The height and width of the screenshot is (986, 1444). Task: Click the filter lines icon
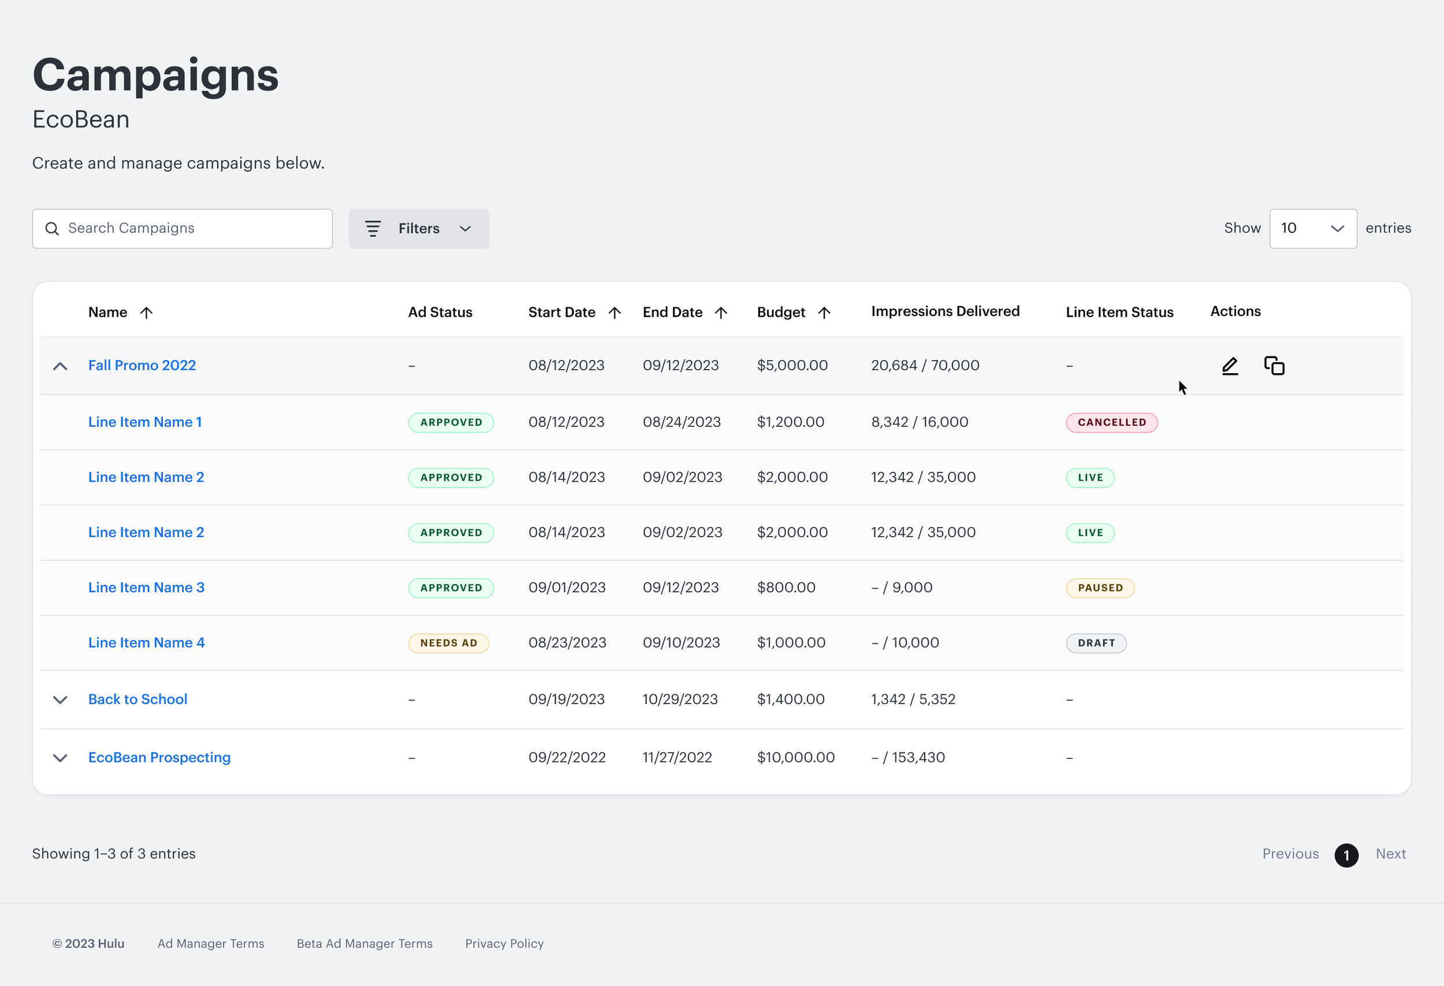pos(373,229)
